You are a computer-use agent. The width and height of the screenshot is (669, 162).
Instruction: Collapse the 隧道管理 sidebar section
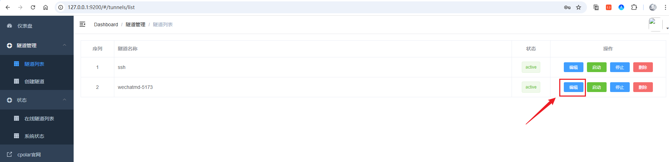click(x=37, y=45)
